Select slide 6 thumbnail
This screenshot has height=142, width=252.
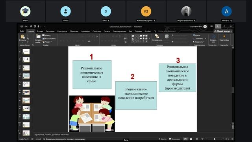tap(26, 92)
